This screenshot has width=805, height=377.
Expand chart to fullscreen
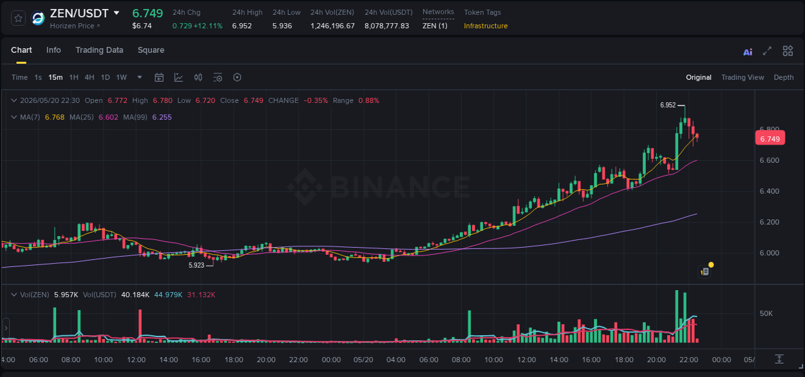[767, 51]
